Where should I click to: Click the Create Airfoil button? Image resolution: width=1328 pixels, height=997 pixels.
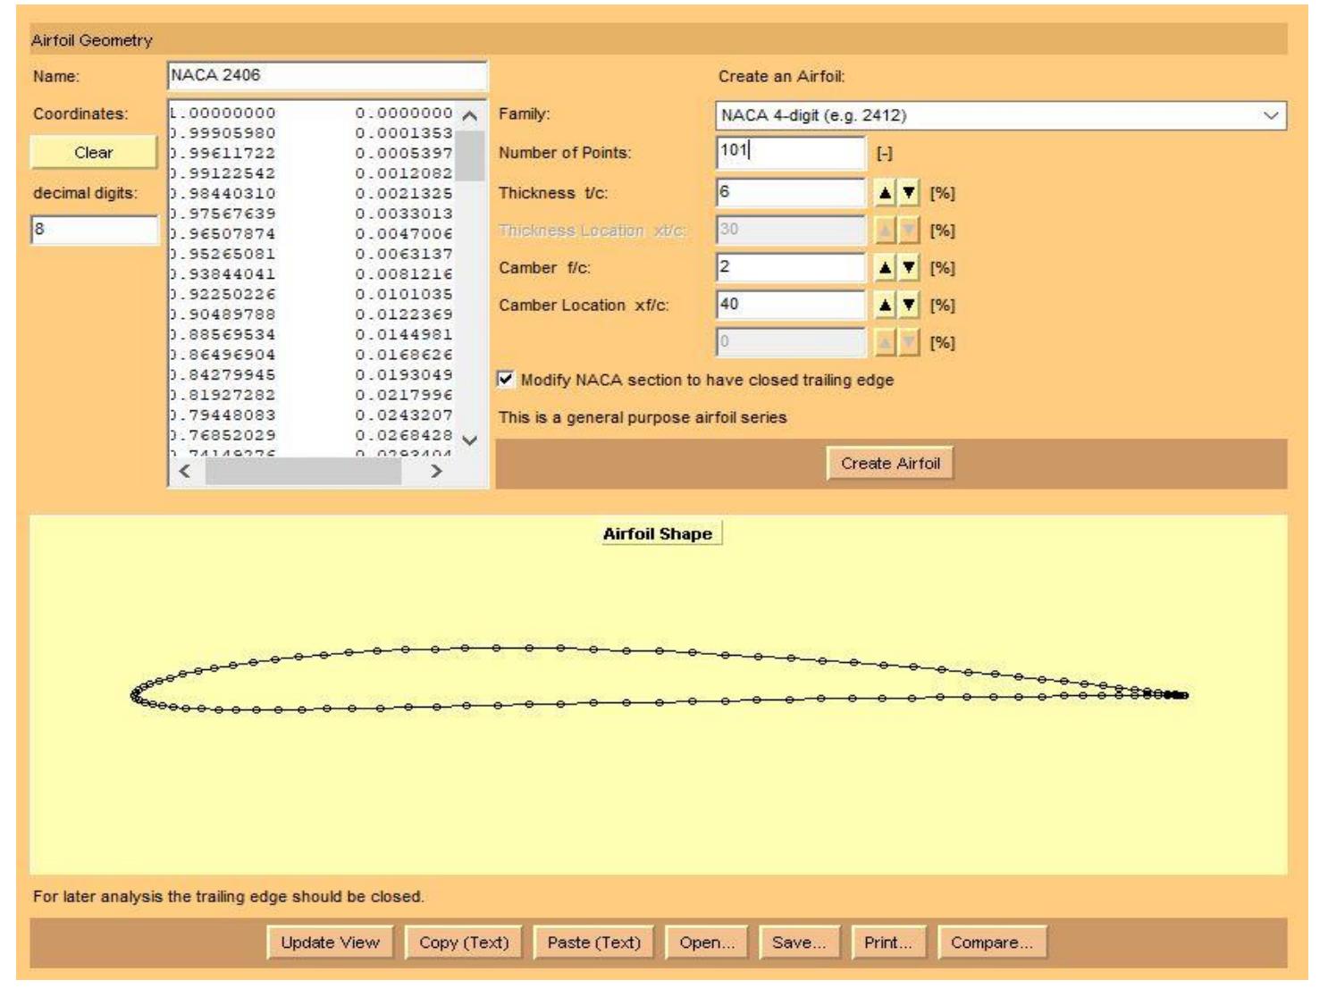pos(890,464)
